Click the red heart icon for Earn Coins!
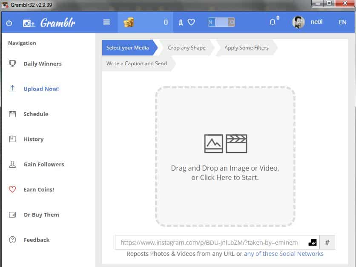356x267 pixels. (x=12, y=189)
